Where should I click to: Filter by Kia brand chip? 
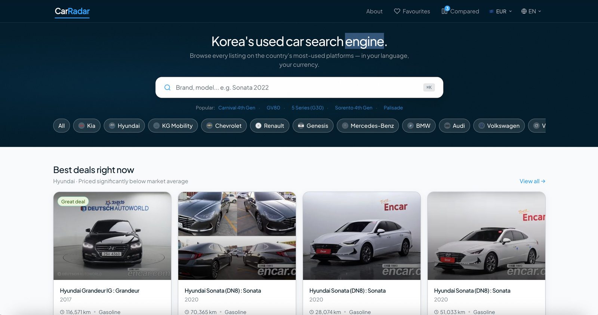pos(87,126)
